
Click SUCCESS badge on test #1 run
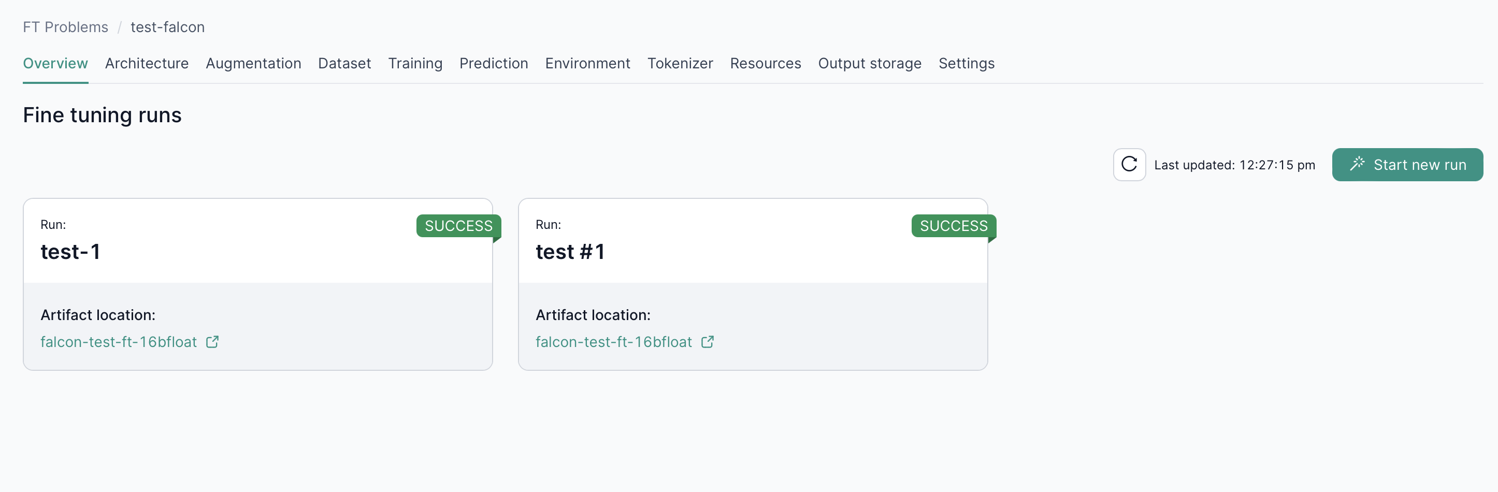pos(953,226)
